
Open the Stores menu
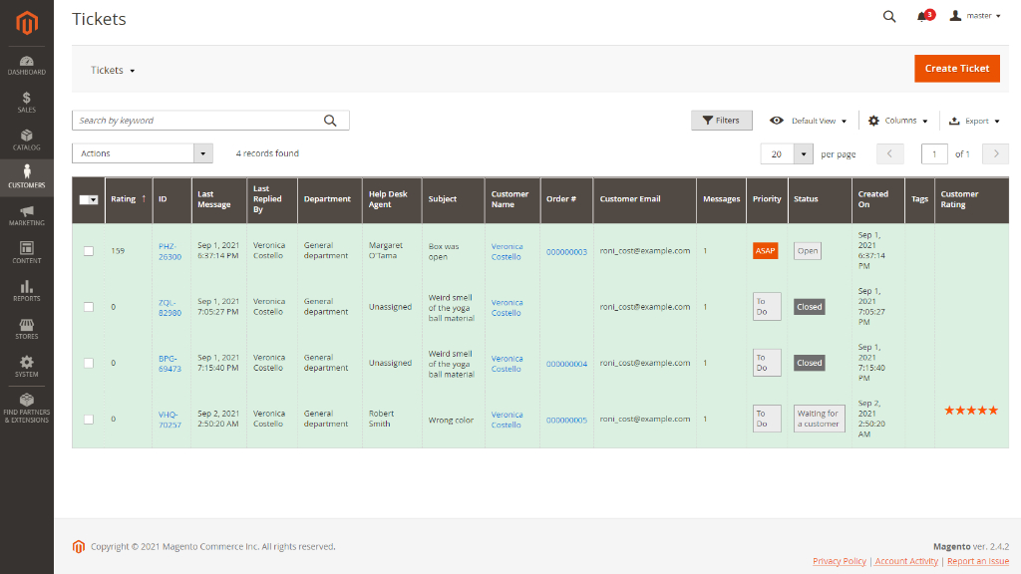27,329
